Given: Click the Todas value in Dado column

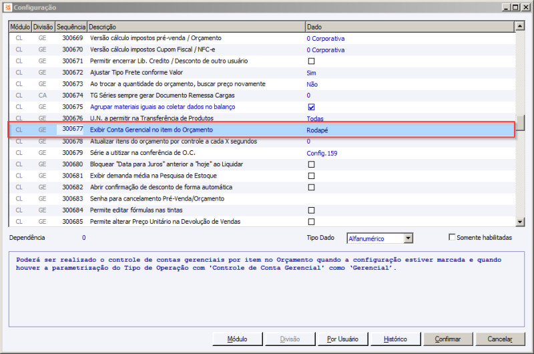Looking at the screenshot, I should (x=315, y=119).
